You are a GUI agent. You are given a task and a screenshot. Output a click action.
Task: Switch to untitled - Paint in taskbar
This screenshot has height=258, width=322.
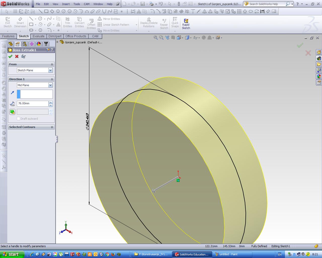click(x=233, y=254)
